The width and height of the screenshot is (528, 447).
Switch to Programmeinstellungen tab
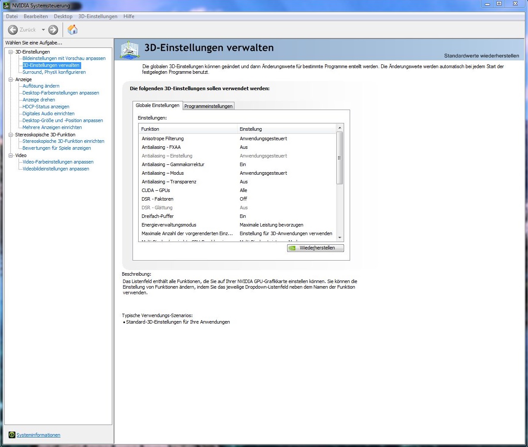(209, 106)
